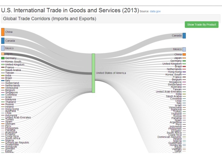
Task: Click the Show Trade By Product button
Action: point(202,25)
